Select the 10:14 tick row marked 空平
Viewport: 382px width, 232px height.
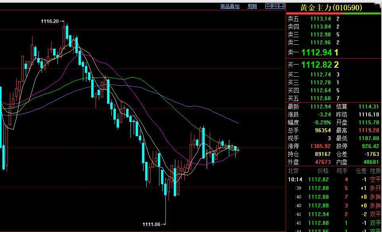coord(334,179)
